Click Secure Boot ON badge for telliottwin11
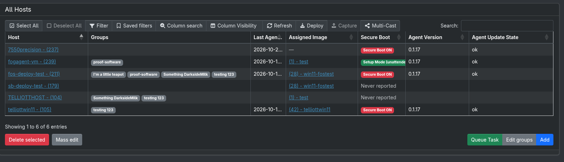 coord(377,110)
